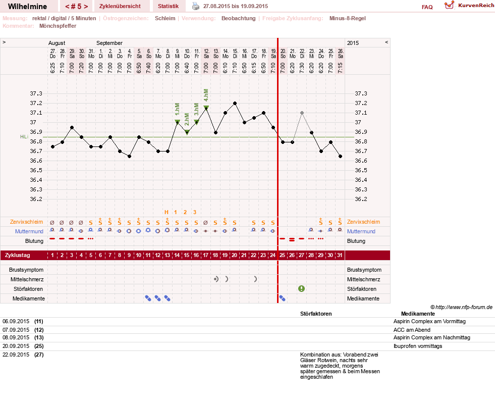Click the Mittelschmerz symbol on cycle day 19
The width and height of the screenshot is (495, 403).
(227, 279)
